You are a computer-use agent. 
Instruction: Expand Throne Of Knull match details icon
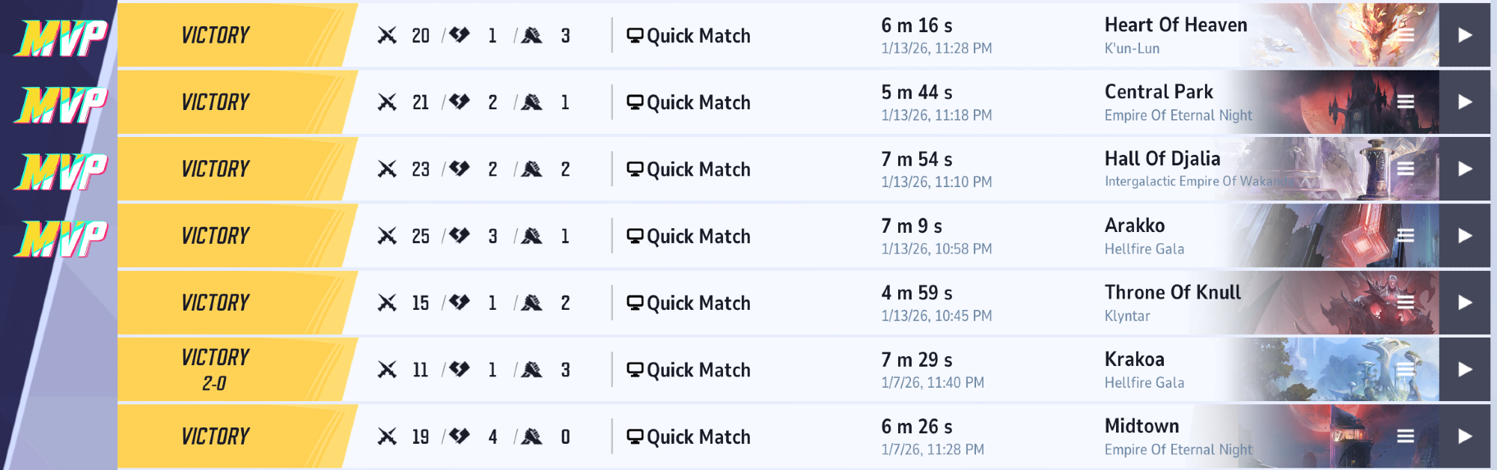pyautogui.click(x=1406, y=302)
